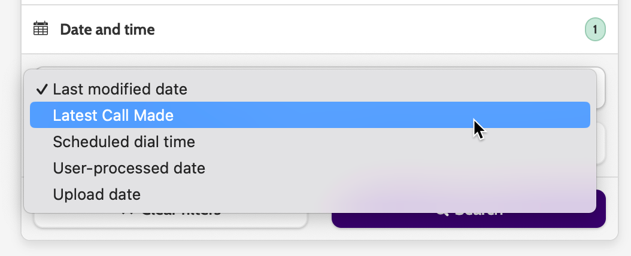Viewport: 631px width, 256px height.
Task: Select the checked date type option
Action: point(120,90)
